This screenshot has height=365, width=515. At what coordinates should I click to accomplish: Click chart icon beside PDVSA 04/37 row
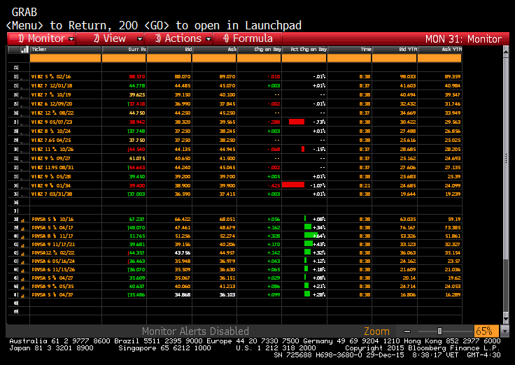coord(22,295)
